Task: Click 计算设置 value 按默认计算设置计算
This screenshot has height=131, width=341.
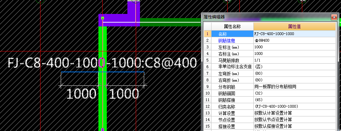Action: click(295, 113)
